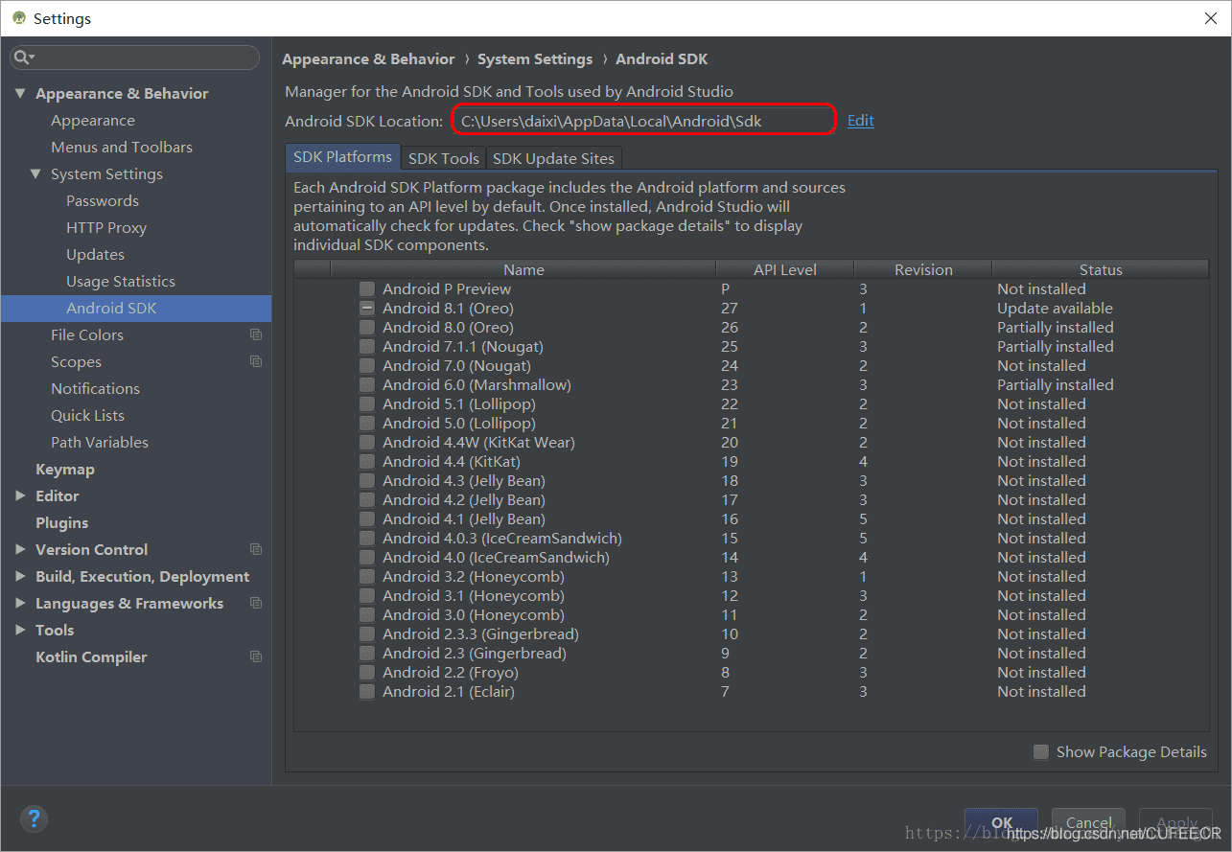Check the Android 7.1.1 (Nougat) checkbox

point(367,346)
